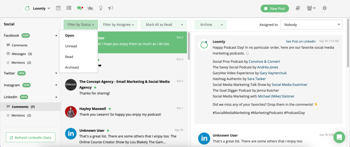Click the Loomly cat logo
The width and height of the screenshot is (350, 147).
point(27,9)
